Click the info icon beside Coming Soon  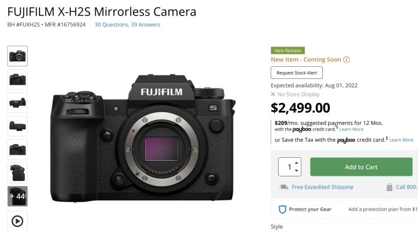point(346,60)
